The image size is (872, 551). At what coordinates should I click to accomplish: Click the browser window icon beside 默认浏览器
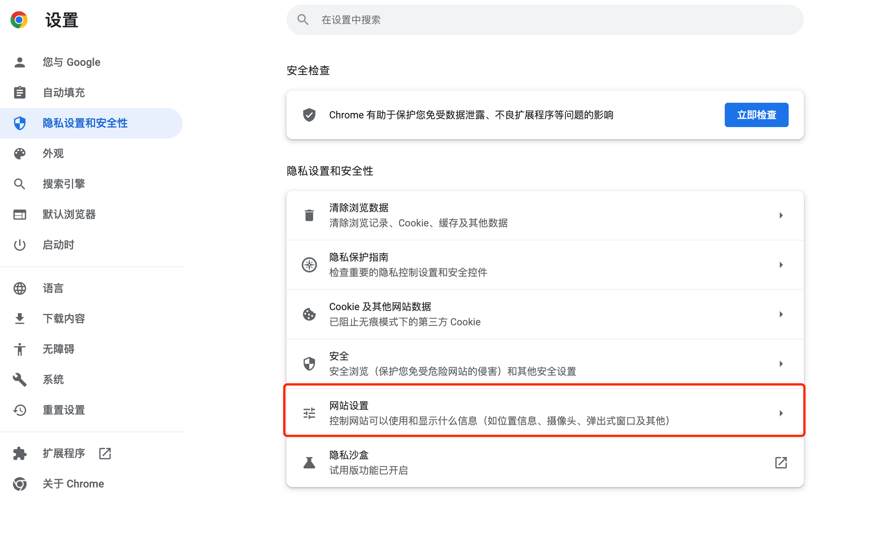19,214
